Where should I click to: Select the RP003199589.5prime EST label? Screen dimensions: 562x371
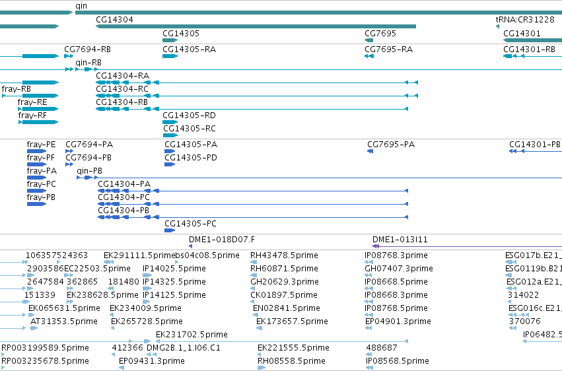click(45, 348)
